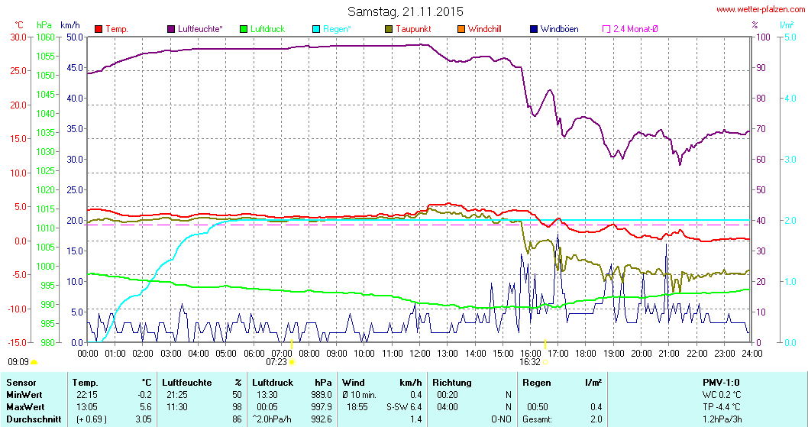Screen dimensions: 808x427
Task: Open the www.wetter-pfalzen.com link
Action: point(761,9)
